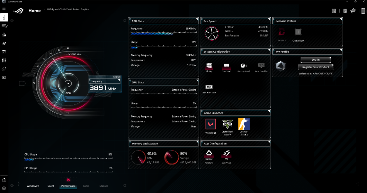The width and height of the screenshot is (367, 193).
Task: Click the Armoury Crate title bar icon
Action: pos(4,2)
